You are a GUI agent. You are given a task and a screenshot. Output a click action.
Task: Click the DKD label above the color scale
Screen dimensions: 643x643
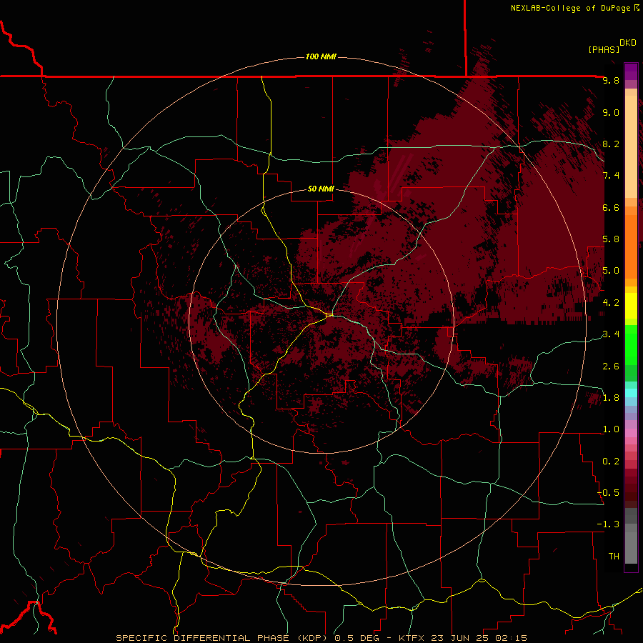click(627, 42)
